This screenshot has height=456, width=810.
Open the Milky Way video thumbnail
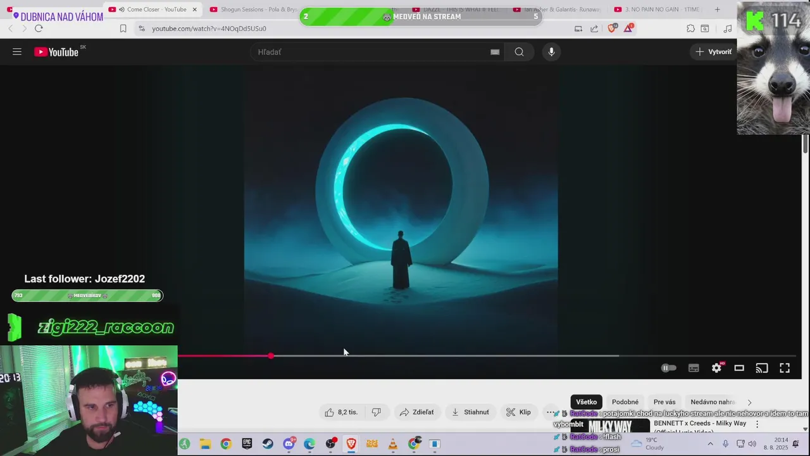[610, 426]
